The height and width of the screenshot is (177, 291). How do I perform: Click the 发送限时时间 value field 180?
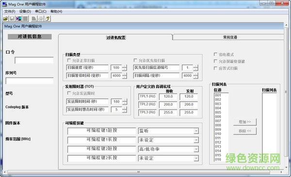116,102
